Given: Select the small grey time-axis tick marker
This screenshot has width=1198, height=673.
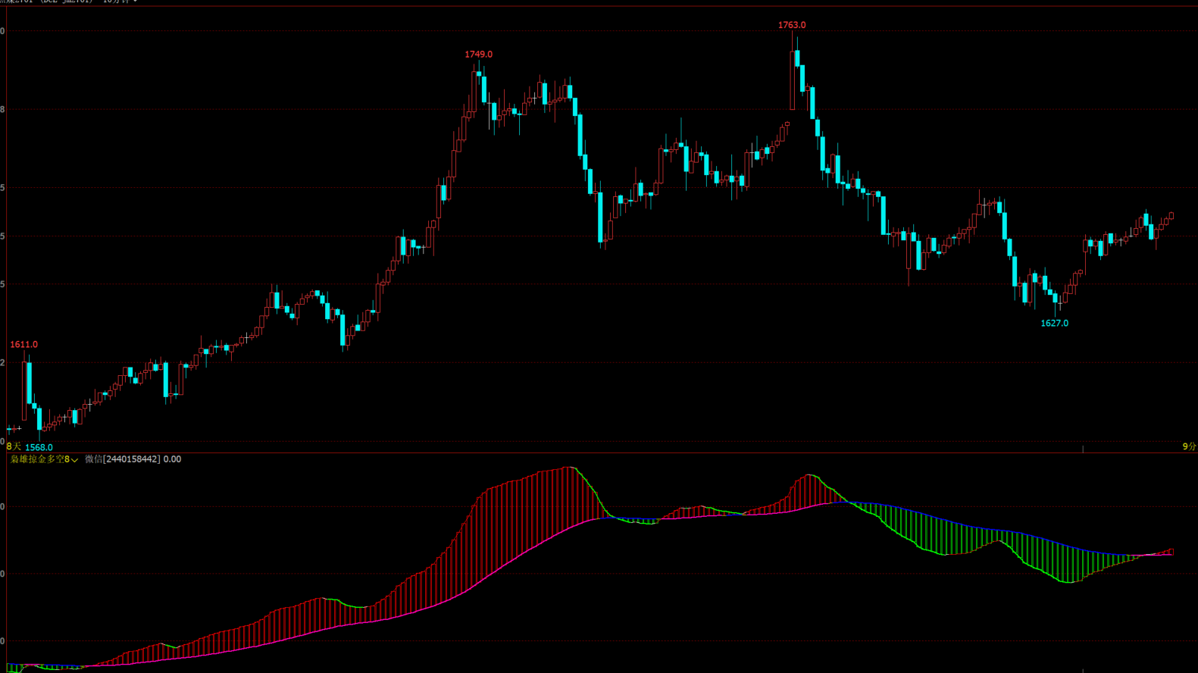Looking at the screenshot, I should [1083, 449].
